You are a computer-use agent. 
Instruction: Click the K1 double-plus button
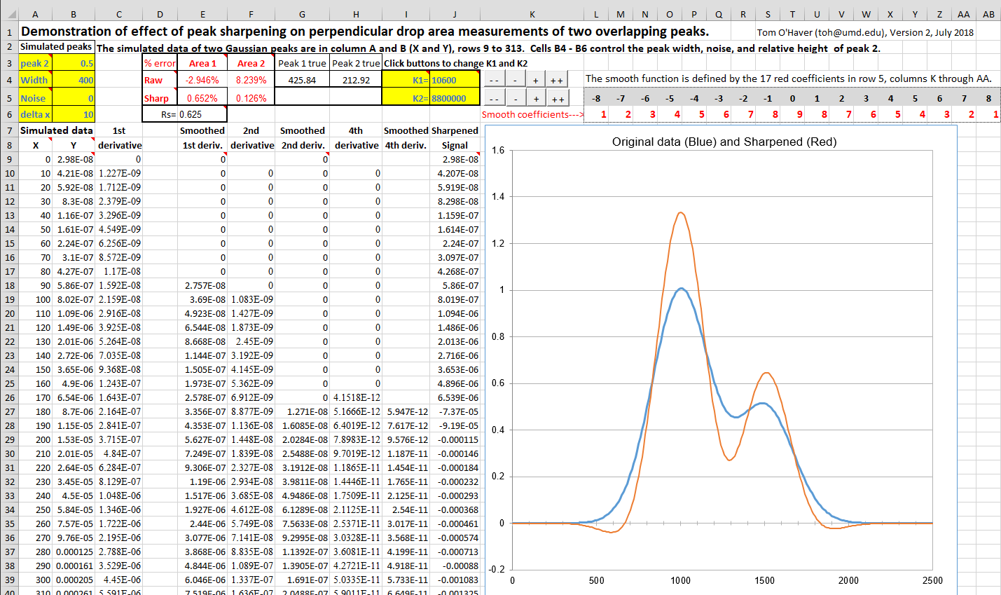pyautogui.click(x=557, y=80)
